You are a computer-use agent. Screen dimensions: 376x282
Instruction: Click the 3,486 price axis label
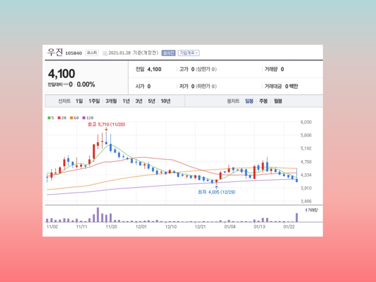pyautogui.click(x=306, y=201)
